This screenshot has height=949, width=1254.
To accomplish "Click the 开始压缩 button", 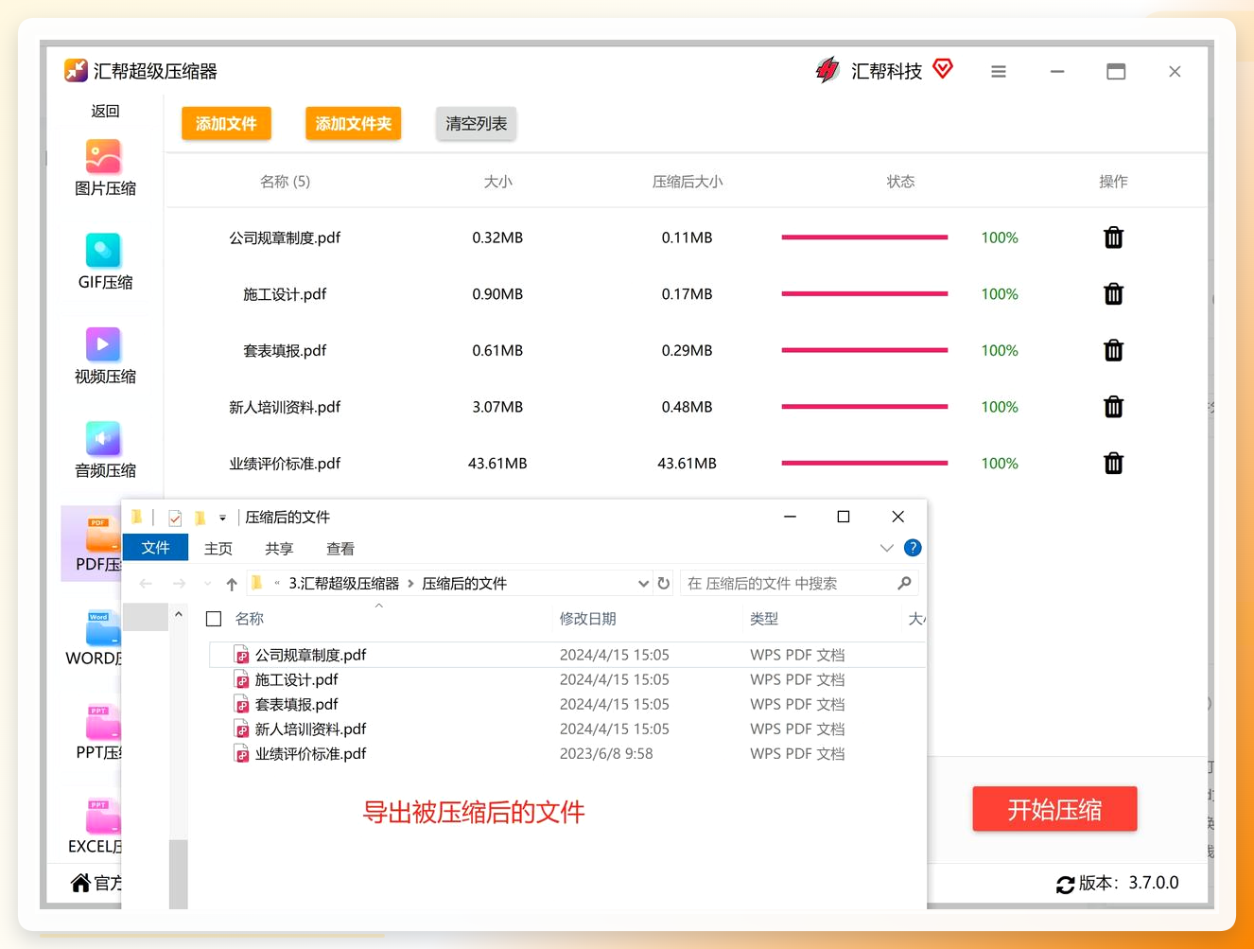I will 1054,809.
